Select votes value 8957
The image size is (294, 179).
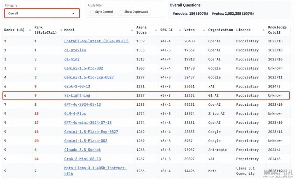tap(188, 141)
